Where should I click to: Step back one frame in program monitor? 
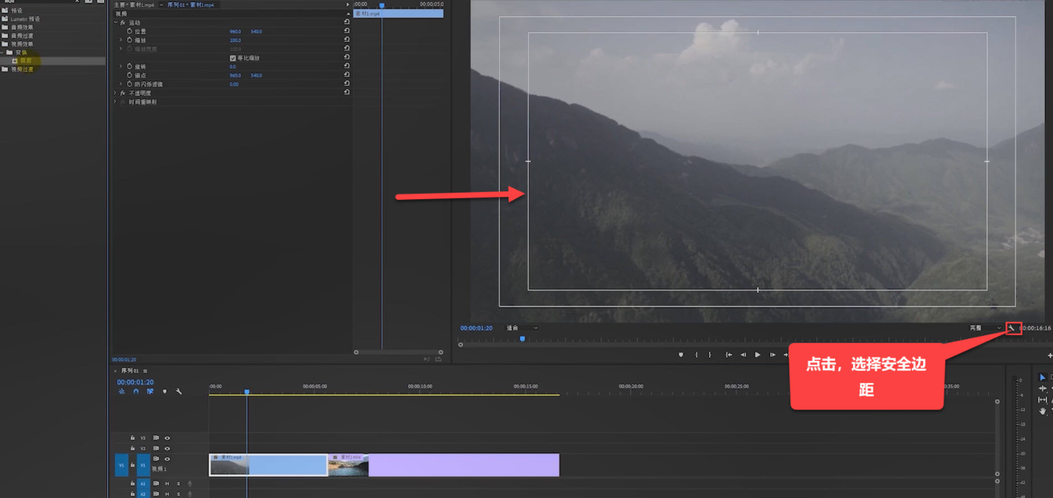tap(743, 355)
